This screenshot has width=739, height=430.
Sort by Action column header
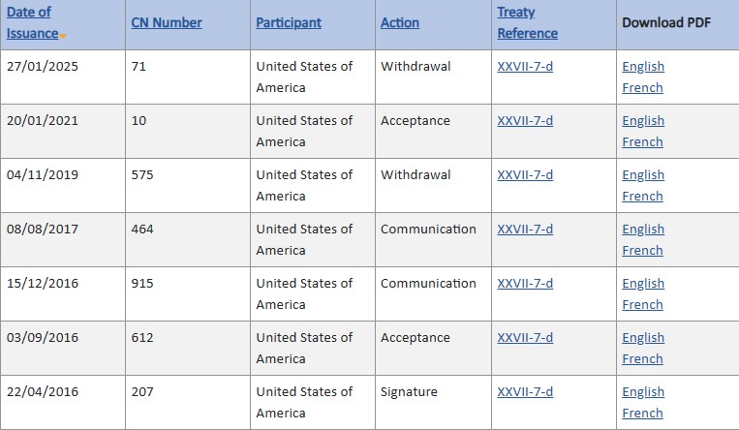click(x=399, y=22)
